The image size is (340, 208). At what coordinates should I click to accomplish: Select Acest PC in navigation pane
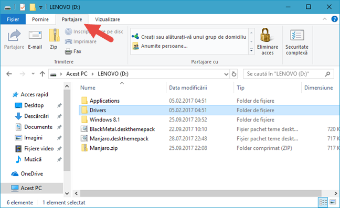coord(31,188)
